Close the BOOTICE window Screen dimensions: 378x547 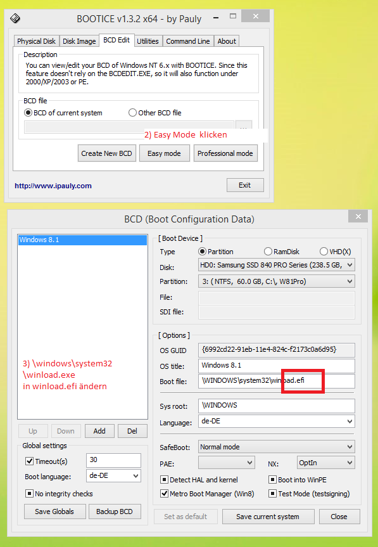click(255, 16)
